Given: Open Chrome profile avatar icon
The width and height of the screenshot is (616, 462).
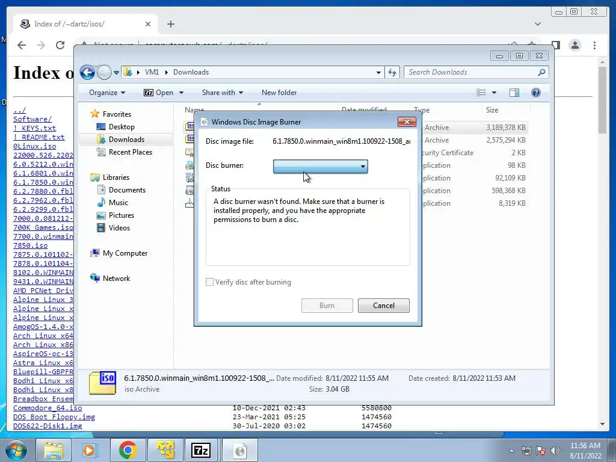Looking at the screenshot, I should coord(575,45).
